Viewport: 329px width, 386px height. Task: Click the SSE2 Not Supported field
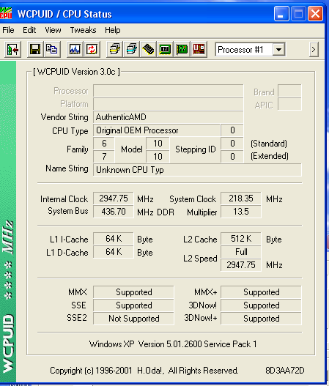133,319
